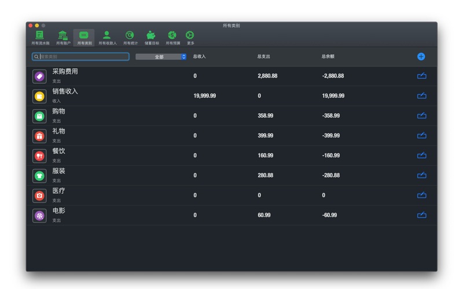Open the 所有流水账 transactions view
The width and height of the screenshot is (463, 289).
point(40,38)
